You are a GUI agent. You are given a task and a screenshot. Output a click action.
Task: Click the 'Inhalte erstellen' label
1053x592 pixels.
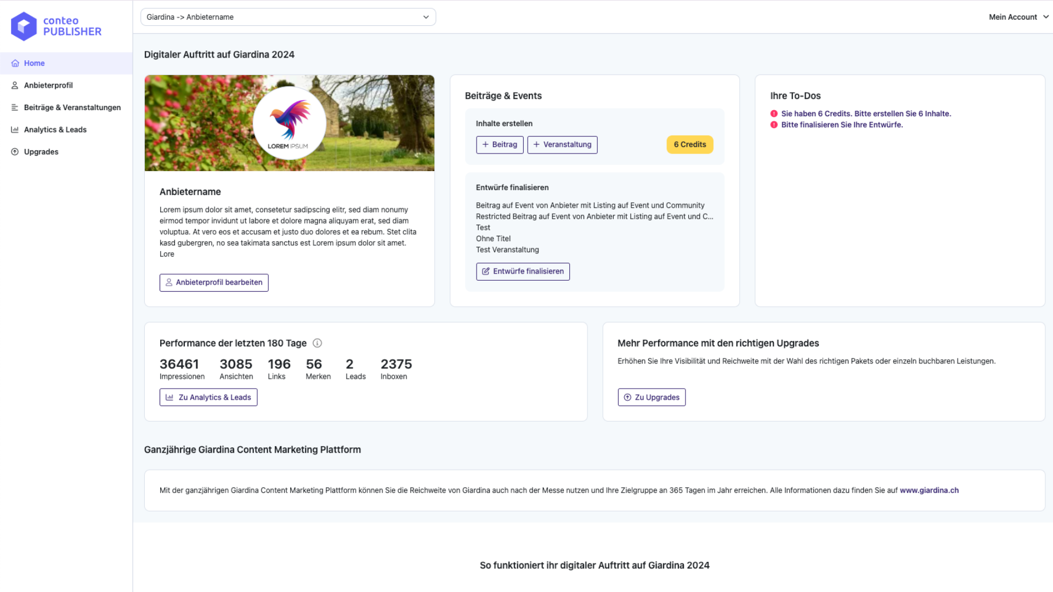[x=504, y=124]
